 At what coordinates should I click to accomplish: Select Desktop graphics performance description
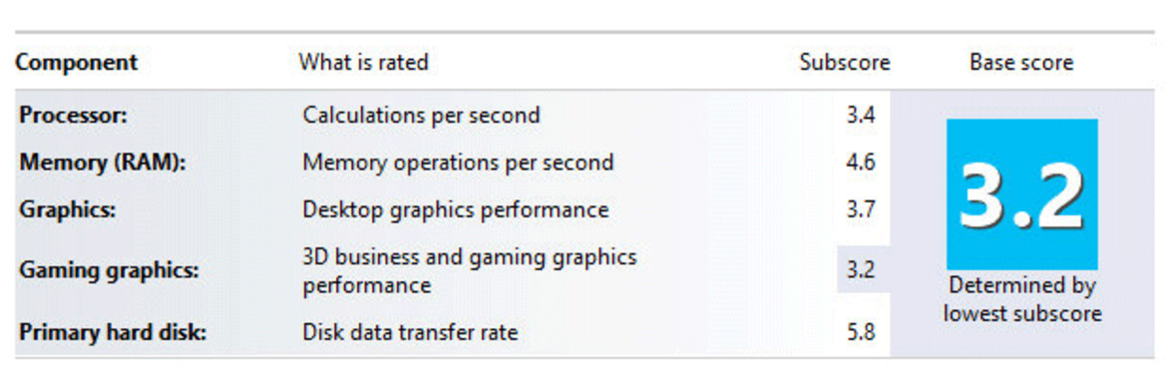click(456, 210)
